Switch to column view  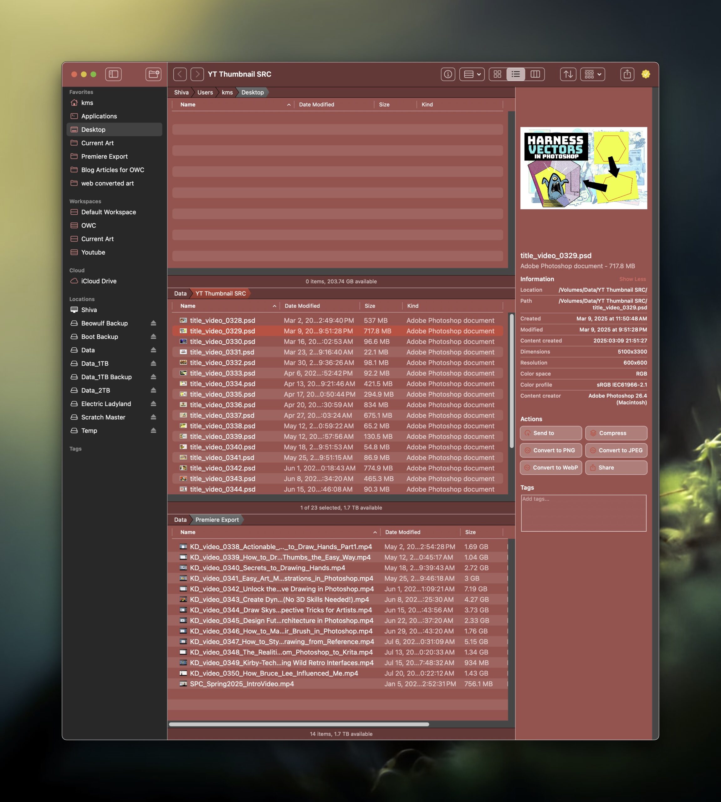click(x=535, y=74)
